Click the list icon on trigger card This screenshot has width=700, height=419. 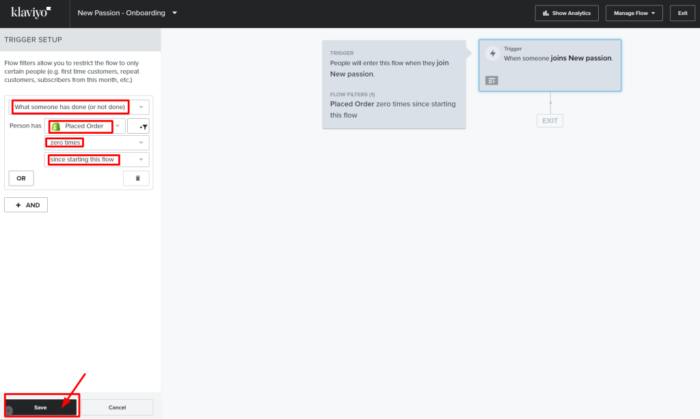click(x=492, y=81)
